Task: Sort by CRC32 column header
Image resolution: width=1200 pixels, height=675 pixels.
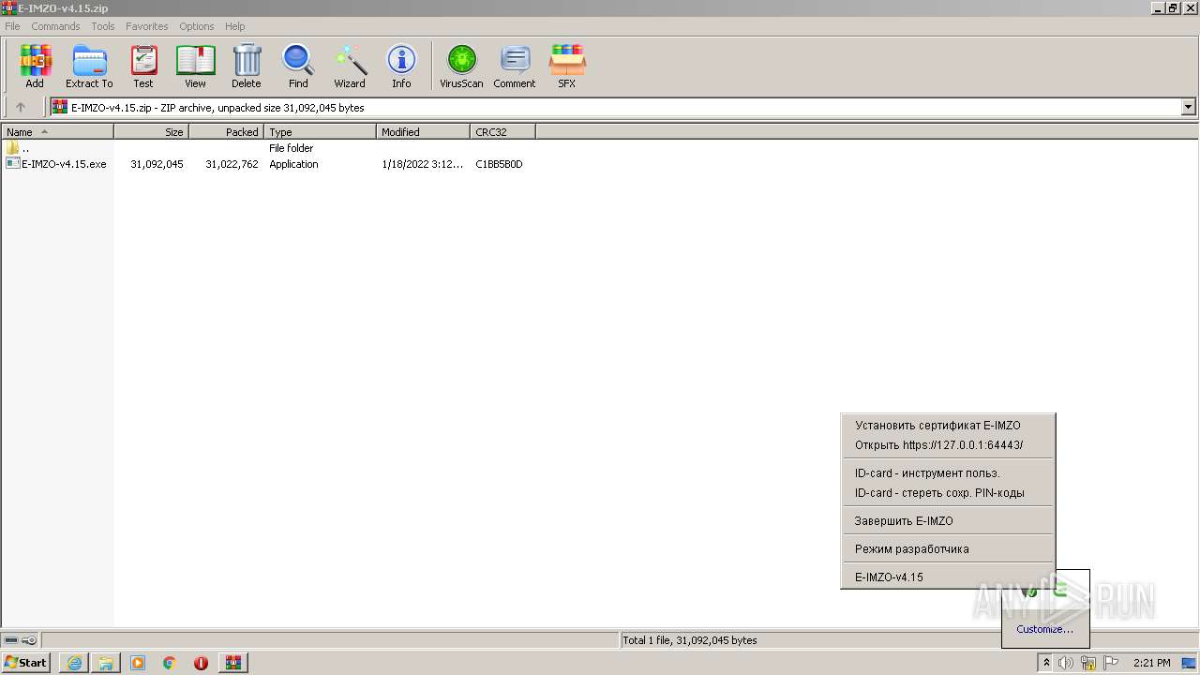Action: 502,132
